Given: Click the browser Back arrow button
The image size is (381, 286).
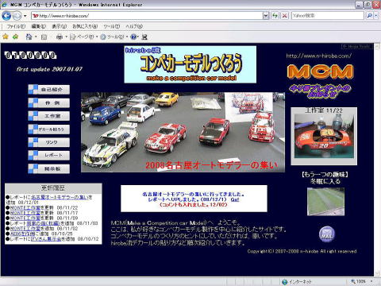Looking at the screenshot, I should click(6, 16).
